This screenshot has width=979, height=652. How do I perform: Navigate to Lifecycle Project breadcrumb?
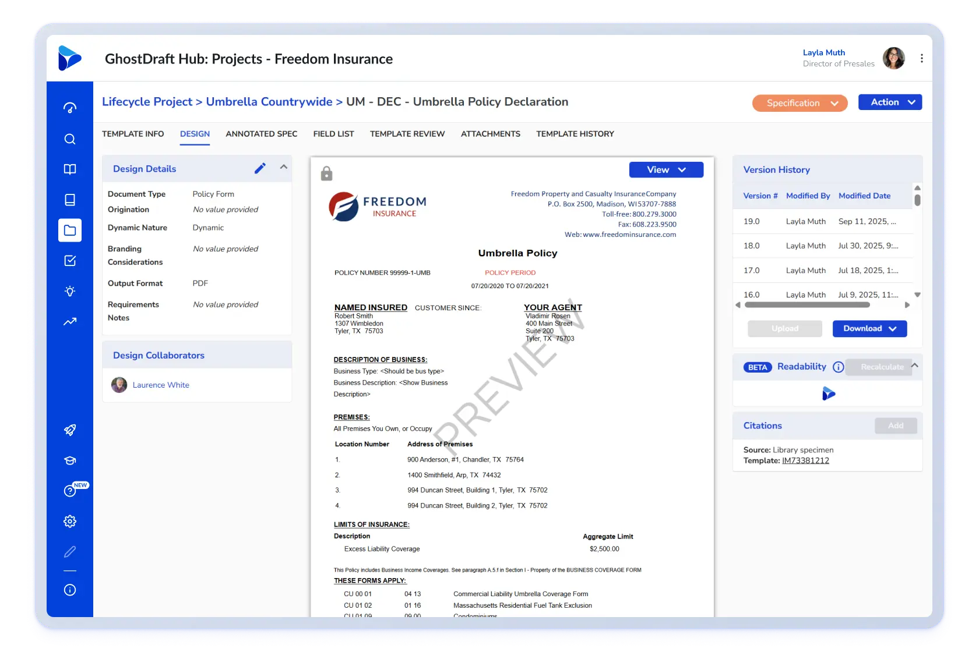coord(147,102)
